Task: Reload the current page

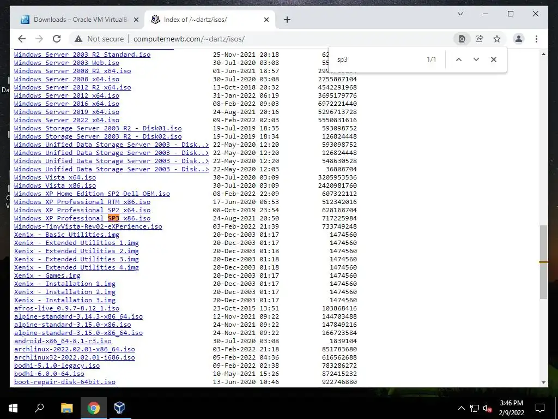Action: pyautogui.click(x=57, y=39)
